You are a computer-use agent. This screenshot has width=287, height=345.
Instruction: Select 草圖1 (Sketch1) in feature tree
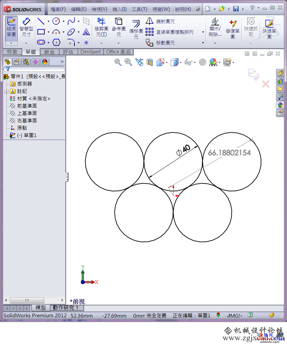24,135
